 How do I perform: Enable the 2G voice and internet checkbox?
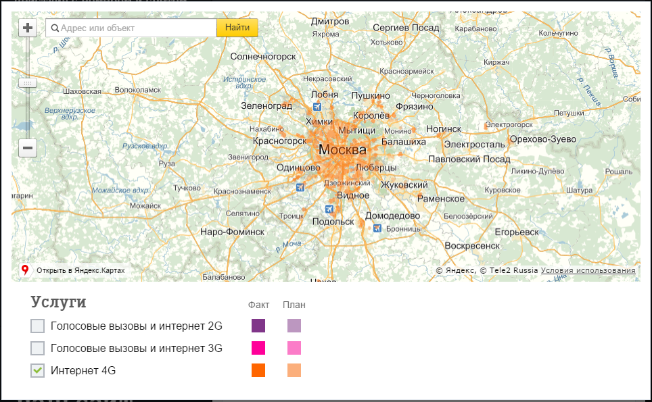tap(37, 326)
